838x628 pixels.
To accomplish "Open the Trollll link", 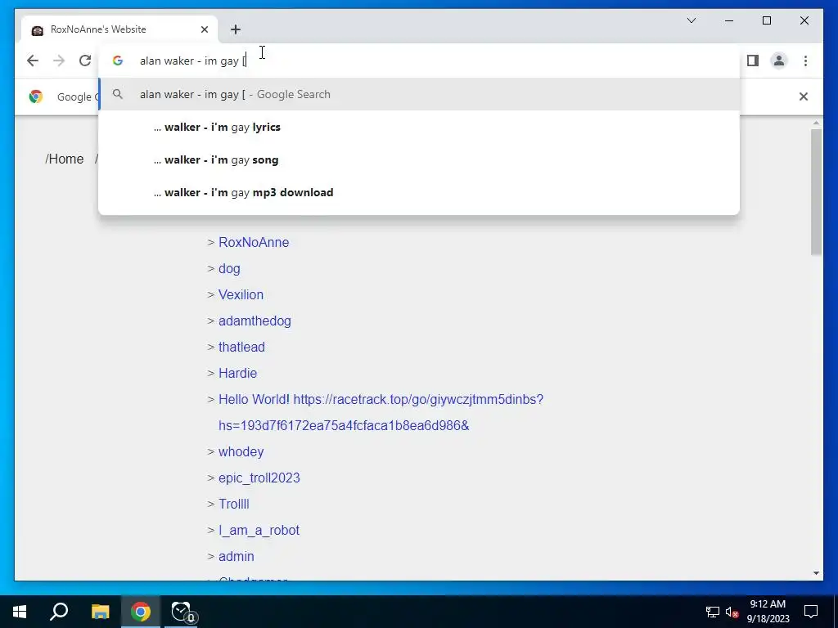I will (x=234, y=504).
